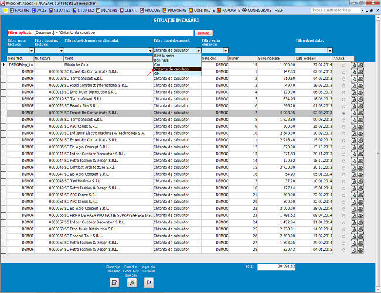Open FACTURI from the toolbar
The width and height of the screenshot is (381, 293).
coord(19,11)
